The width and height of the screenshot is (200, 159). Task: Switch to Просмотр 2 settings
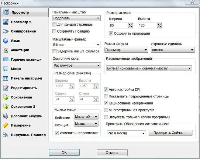[x=21, y=22]
